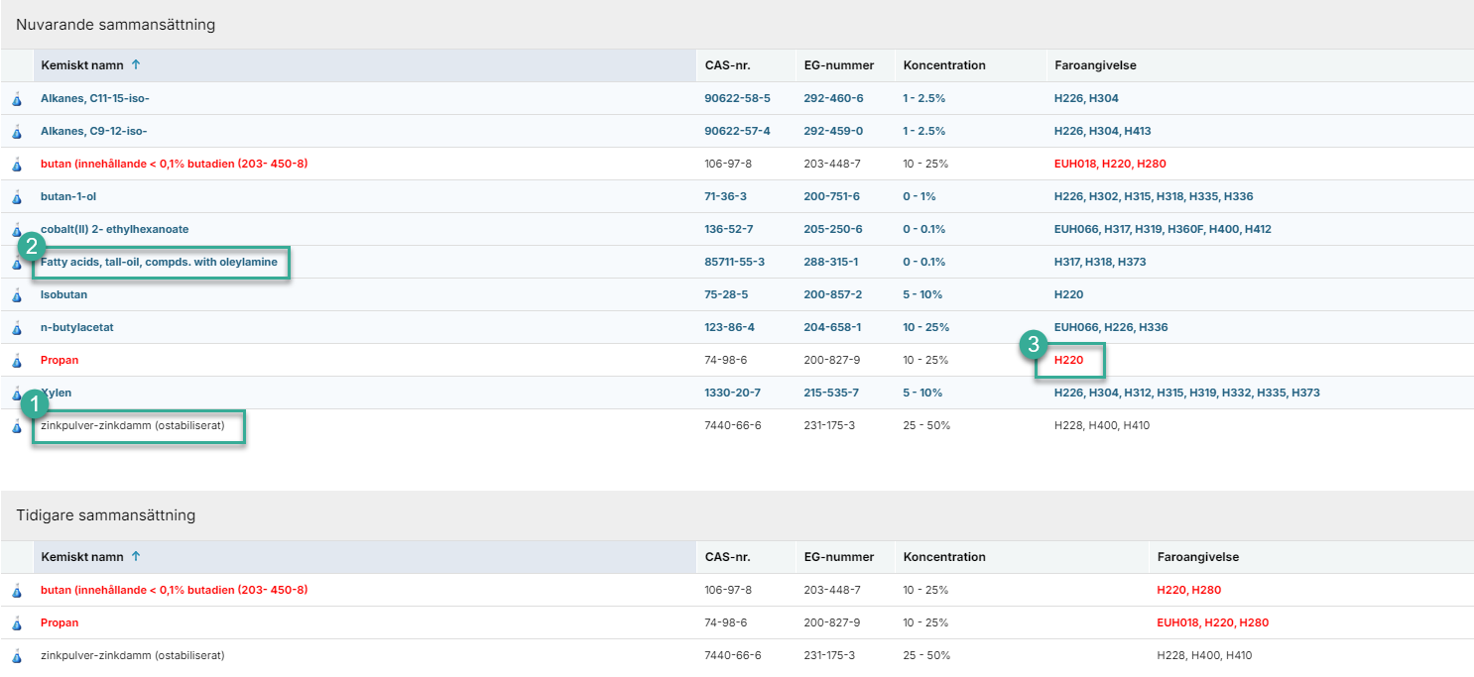Image resolution: width=1474 pixels, height=677 pixels.
Task: Open Fatty acids, tall-oil, compds. with oleylamine
Action: pyautogui.click(x=159, y=263)
